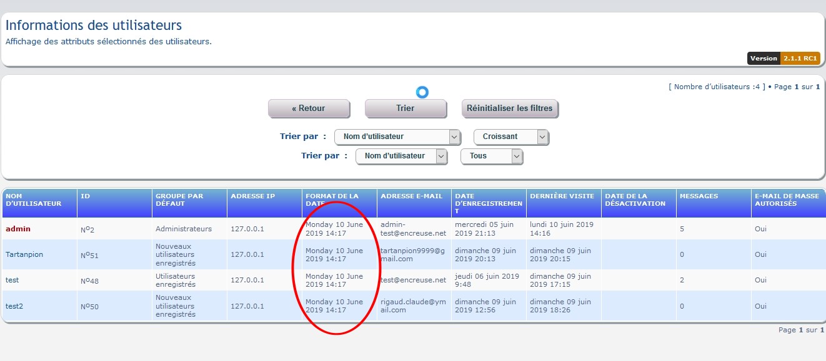Viewport: 826px width, 361px height.
Task: Open the test2 user link
Action: pyautogui.click(x=14, y=306)
